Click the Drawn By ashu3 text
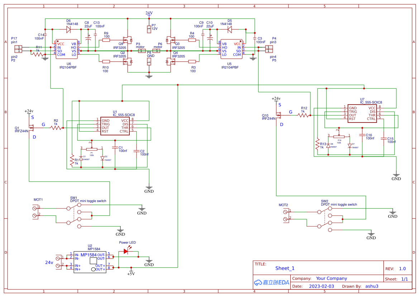420x297 pixels. pos(372,286)
